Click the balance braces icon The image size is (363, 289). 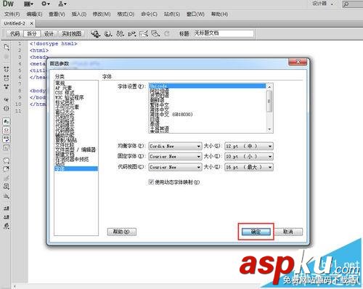click(7, 108)
